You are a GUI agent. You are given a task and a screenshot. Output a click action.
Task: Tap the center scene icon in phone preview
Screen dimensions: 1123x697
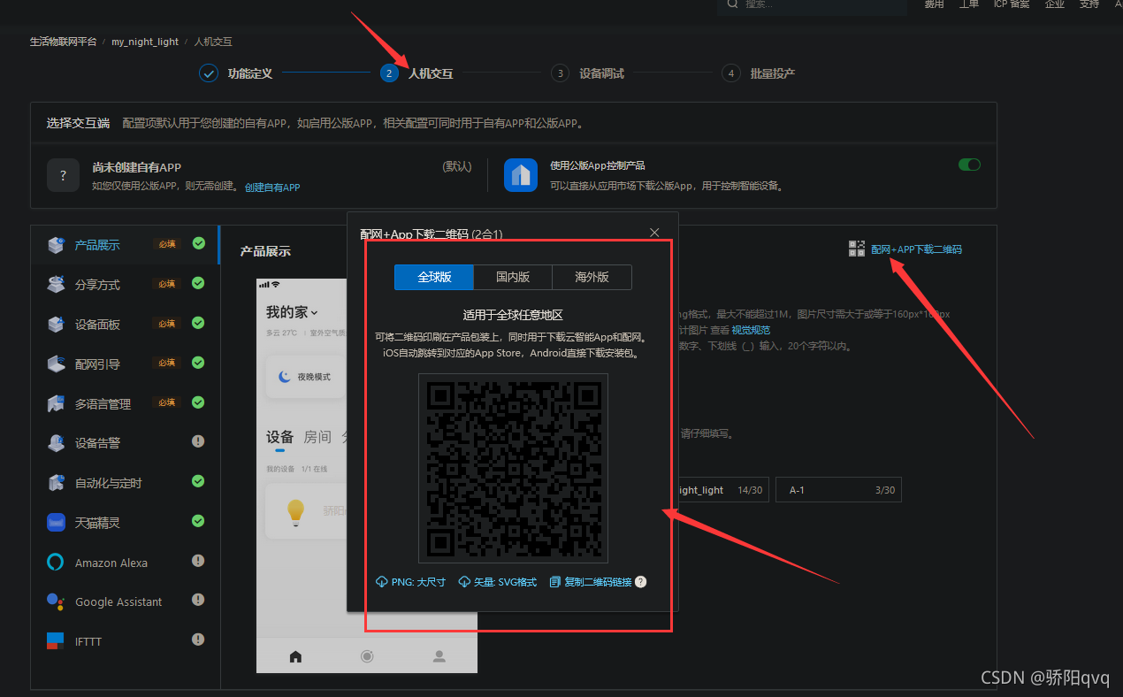coord(367,656)
